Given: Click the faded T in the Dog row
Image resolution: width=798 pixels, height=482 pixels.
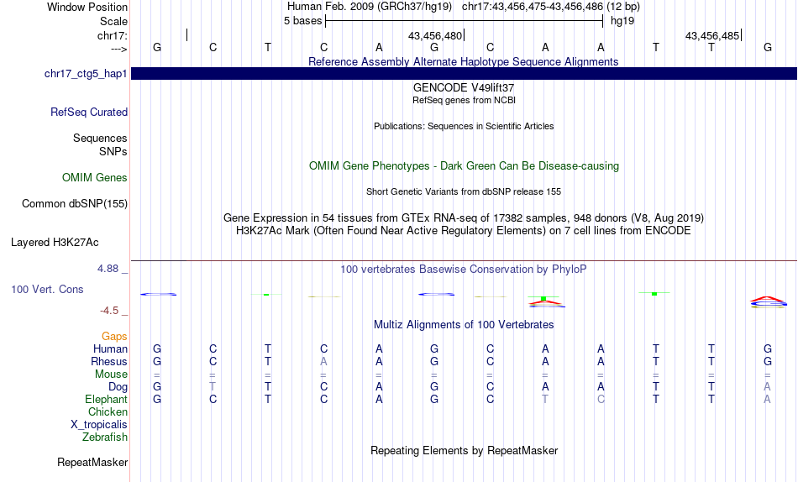Looking at the screenshot, I should tap(213, 387).
